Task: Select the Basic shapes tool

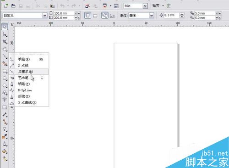Action: (x=5, y=93)
